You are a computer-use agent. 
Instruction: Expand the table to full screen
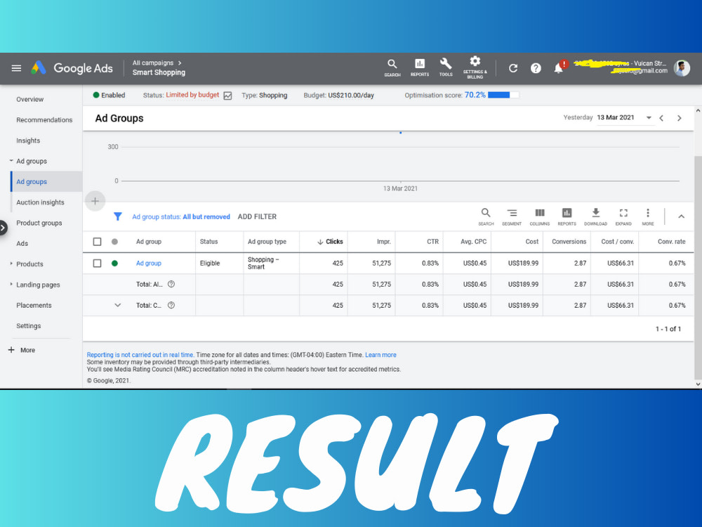[x=623, y=216]
